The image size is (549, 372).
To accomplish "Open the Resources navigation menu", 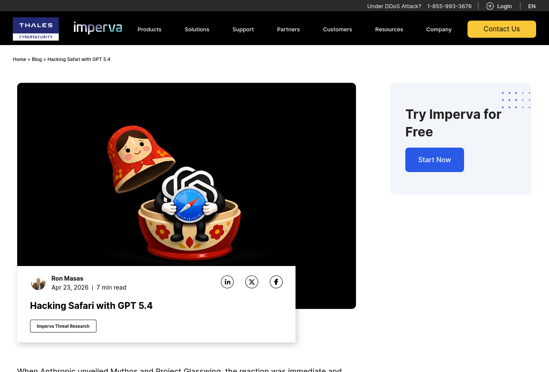I will (389, 29).
